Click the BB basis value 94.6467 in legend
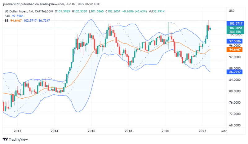Screen dimensions: 248x144 [16, 21]
